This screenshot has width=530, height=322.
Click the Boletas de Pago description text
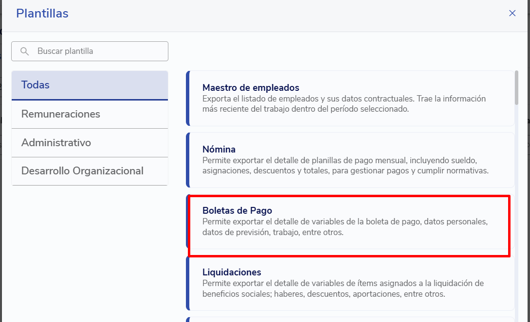click(345, 227)
